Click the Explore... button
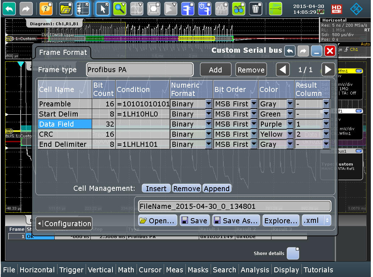This screenshot has height=277, width=373. click(281, 220)
